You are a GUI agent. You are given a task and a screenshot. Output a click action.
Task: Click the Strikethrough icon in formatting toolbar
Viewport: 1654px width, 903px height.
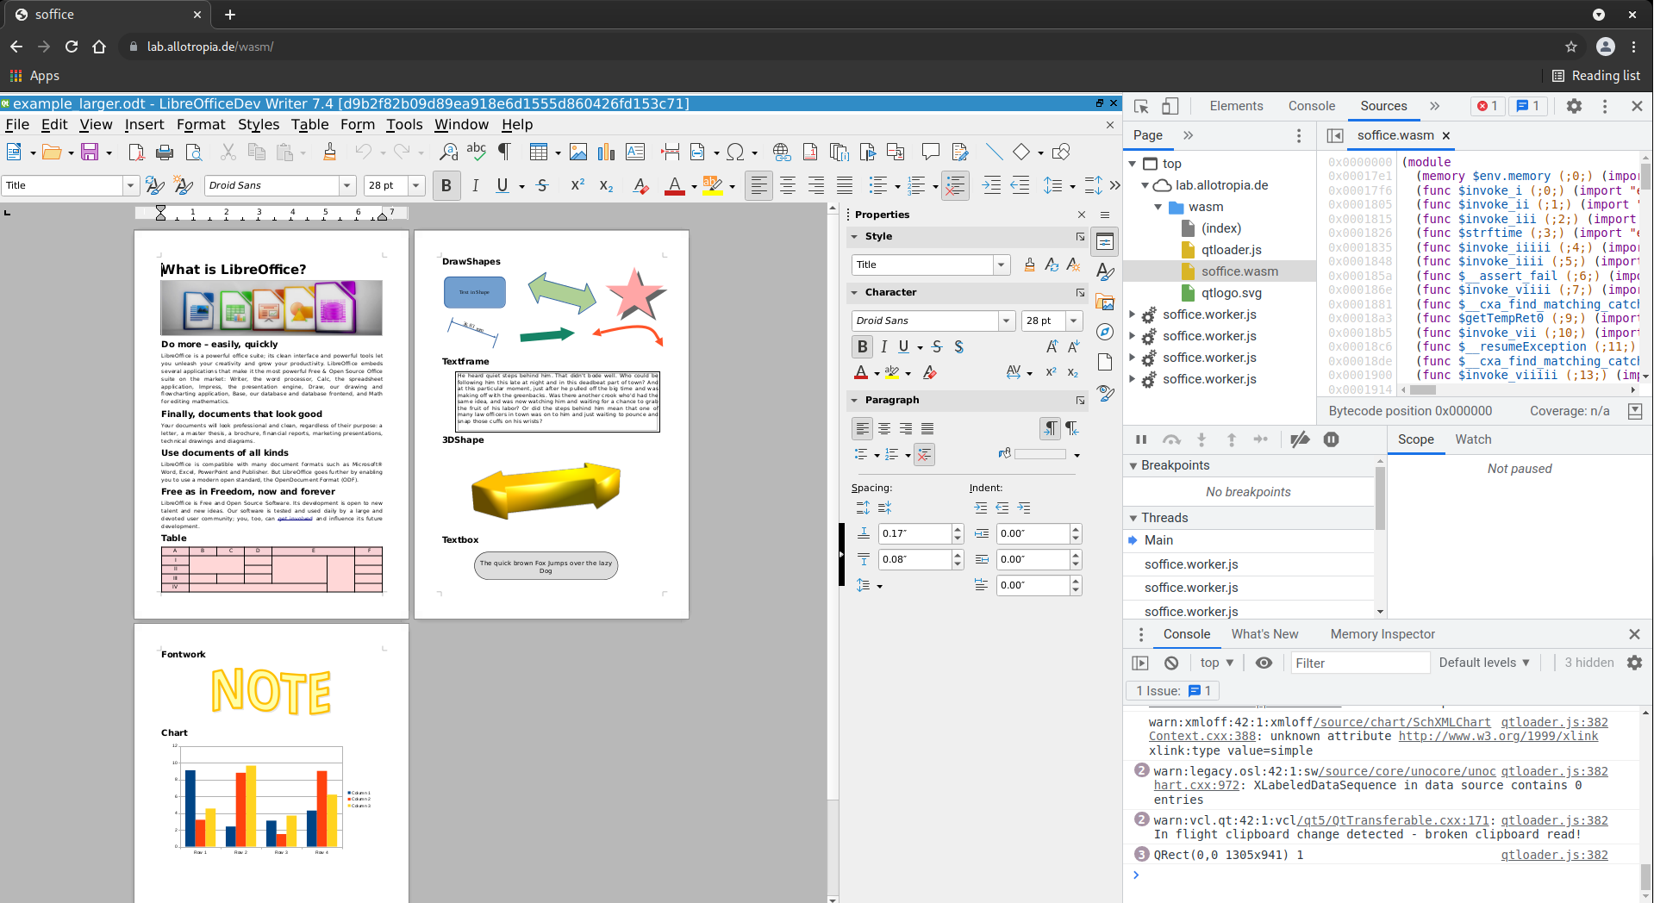click(x=542, y=185)
